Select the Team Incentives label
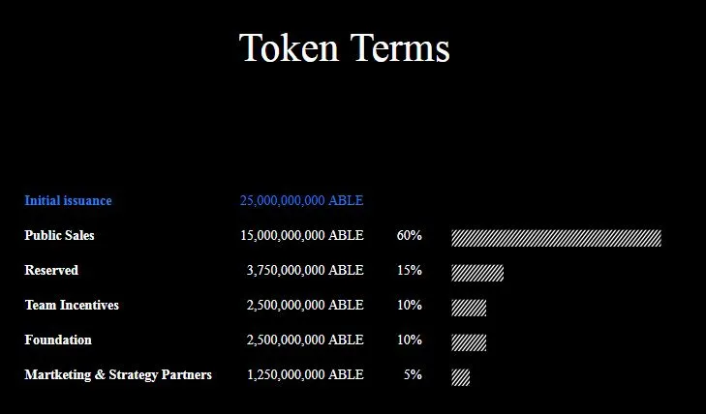This screenshot has height=414, width=706. point(72,305)
